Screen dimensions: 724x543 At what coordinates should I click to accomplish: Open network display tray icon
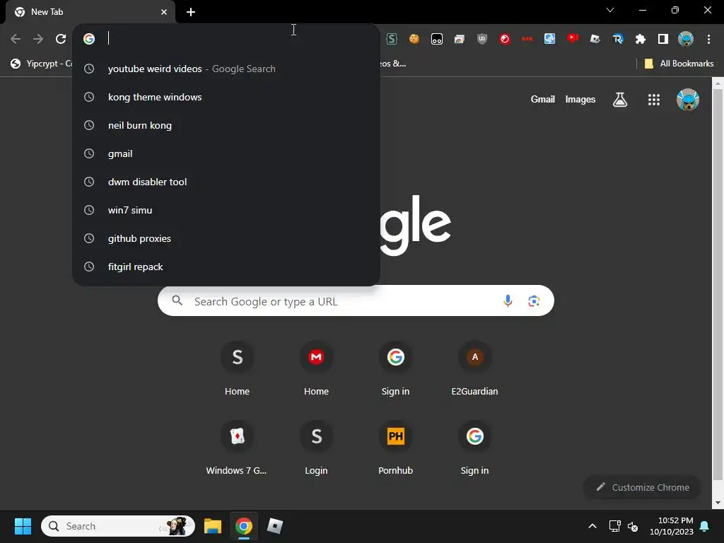click(614, 526)
